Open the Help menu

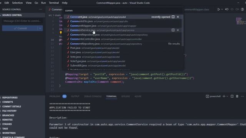65,3
